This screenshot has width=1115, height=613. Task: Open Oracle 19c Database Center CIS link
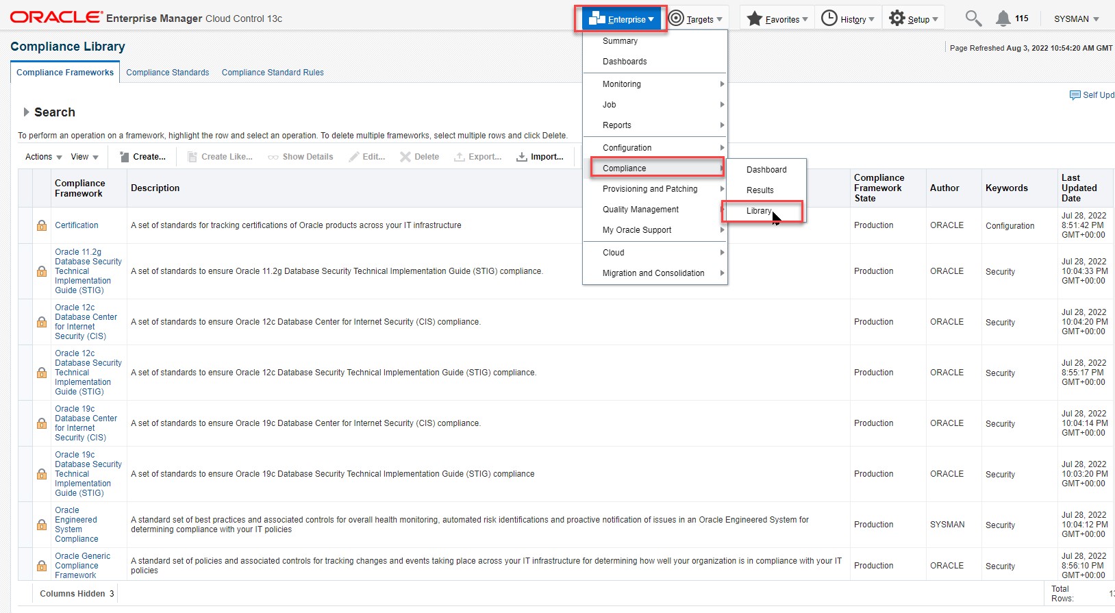tap(86, 423)
